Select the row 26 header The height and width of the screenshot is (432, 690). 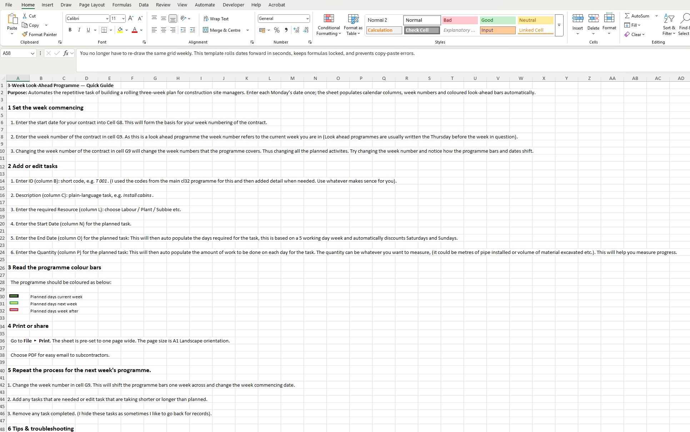point(2,268)
